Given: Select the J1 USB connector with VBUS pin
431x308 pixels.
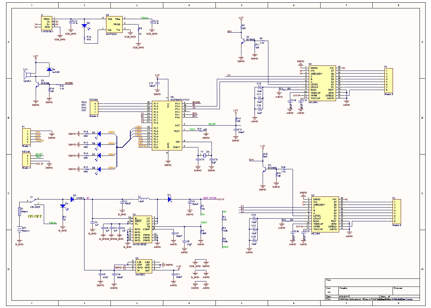Looking at the screenshot, I should 46,23.
